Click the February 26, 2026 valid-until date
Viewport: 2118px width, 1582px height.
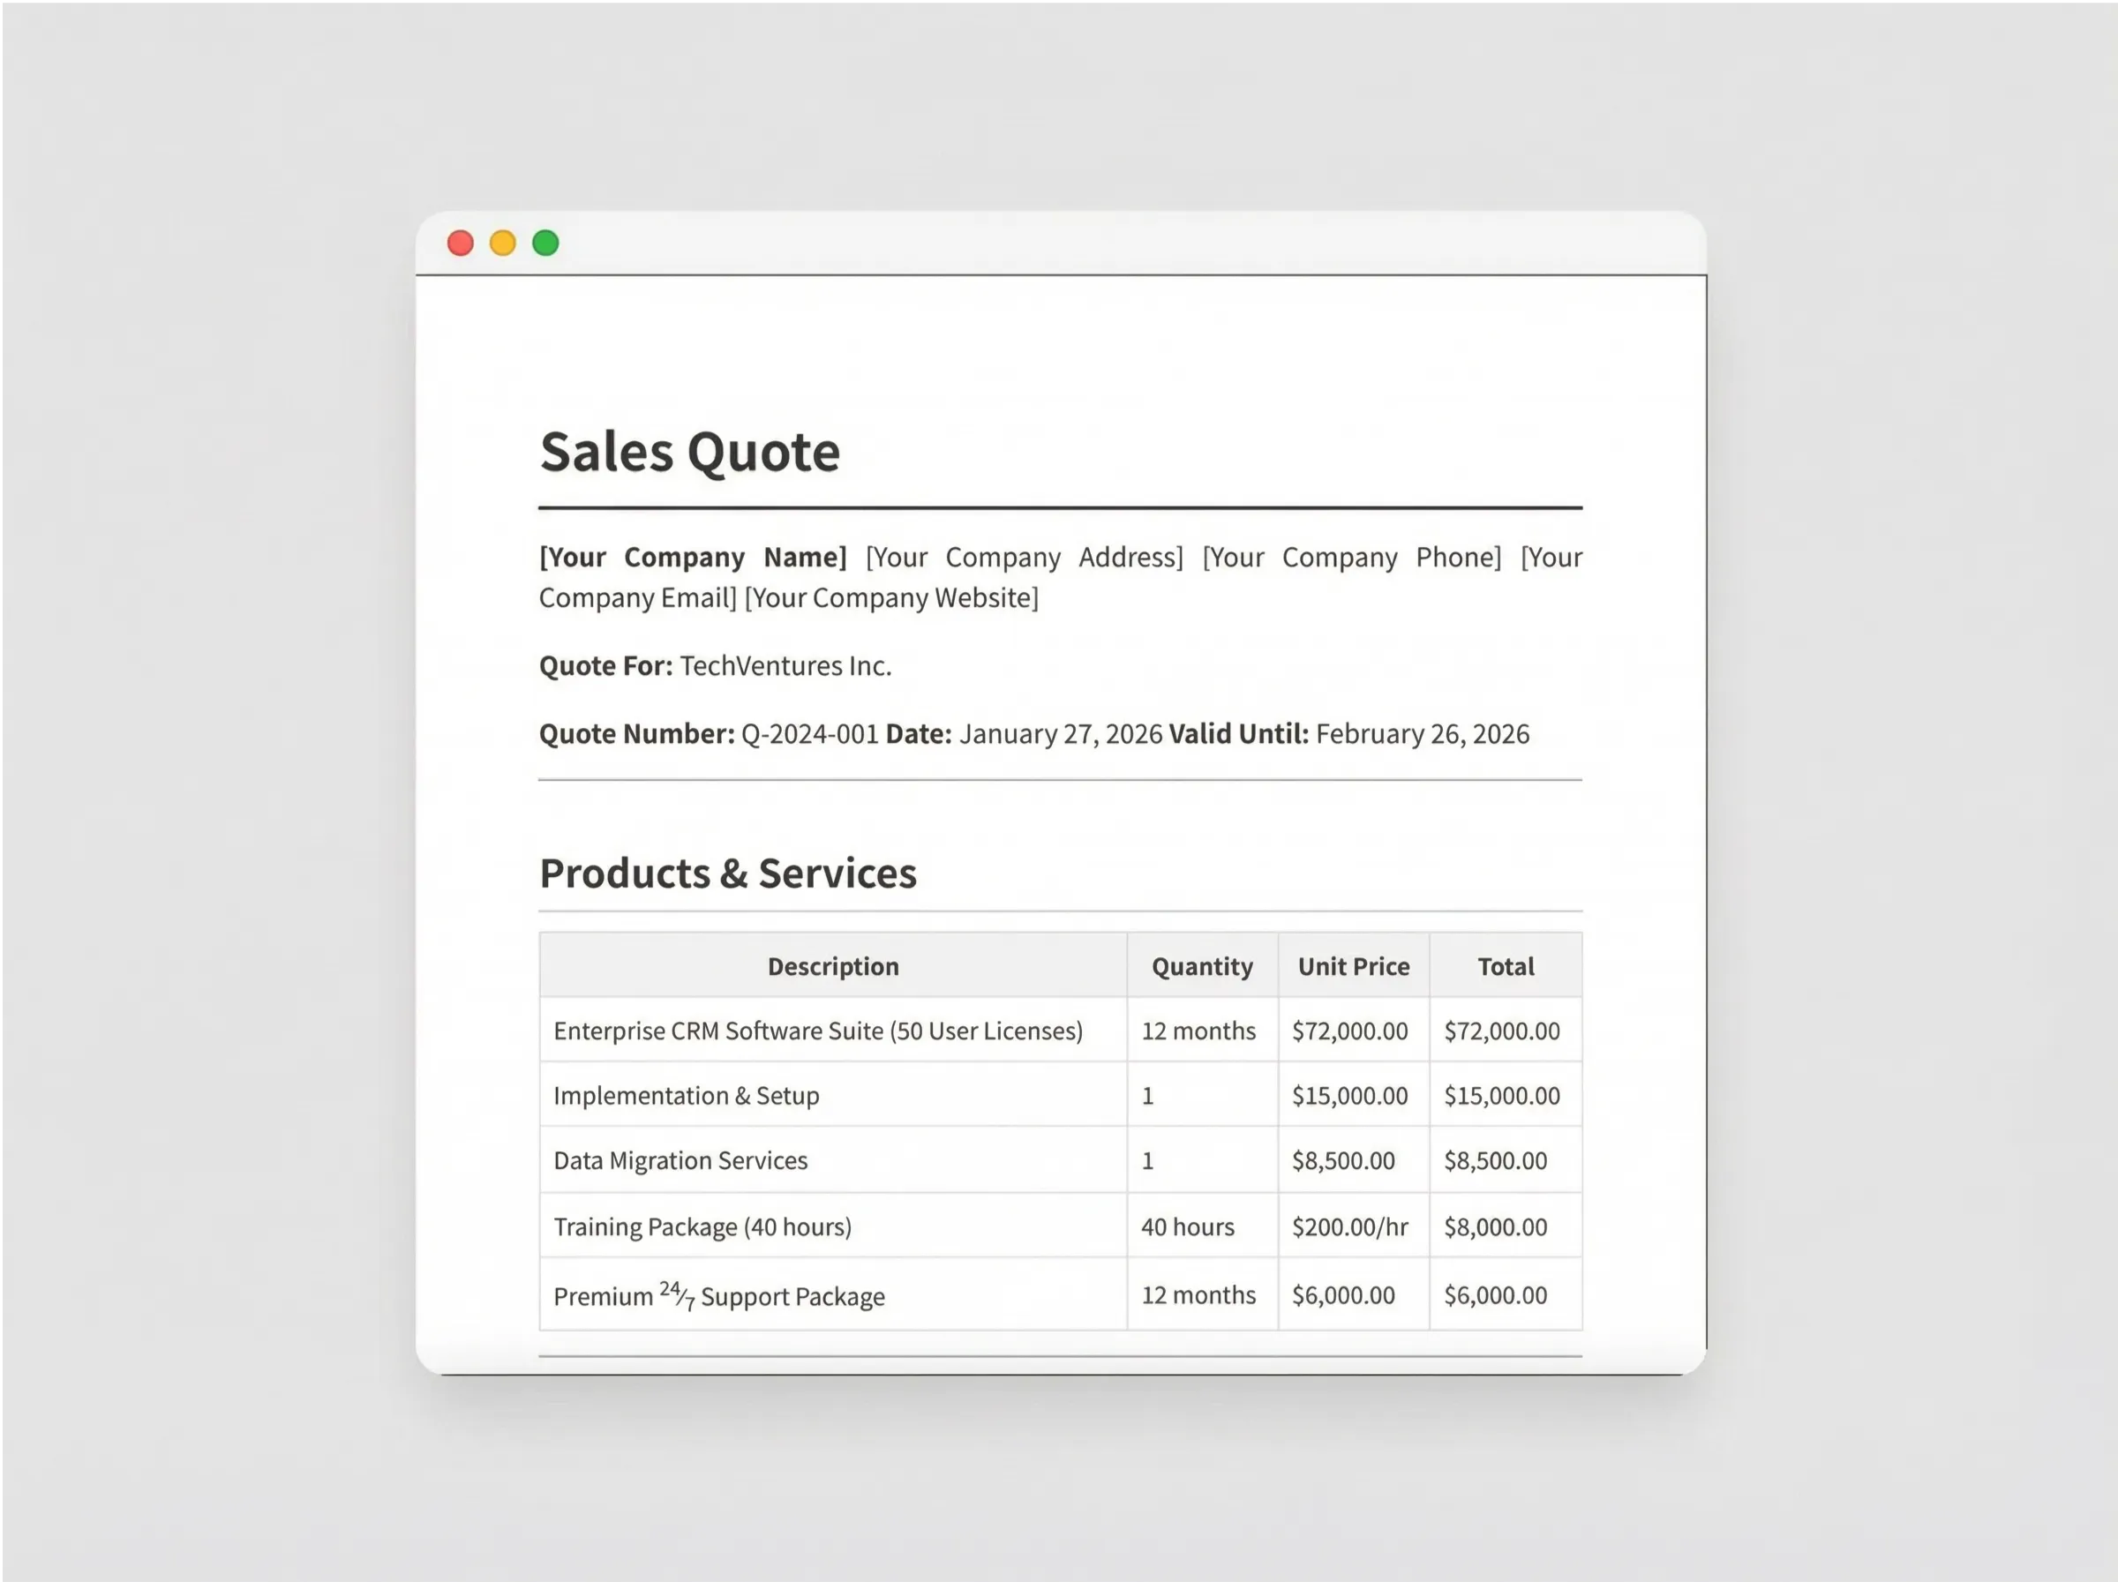[1422, 734]
